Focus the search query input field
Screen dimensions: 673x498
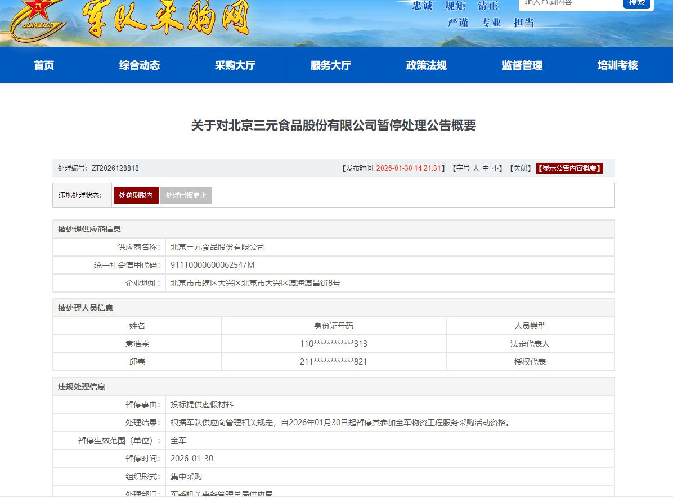(569, 3)
